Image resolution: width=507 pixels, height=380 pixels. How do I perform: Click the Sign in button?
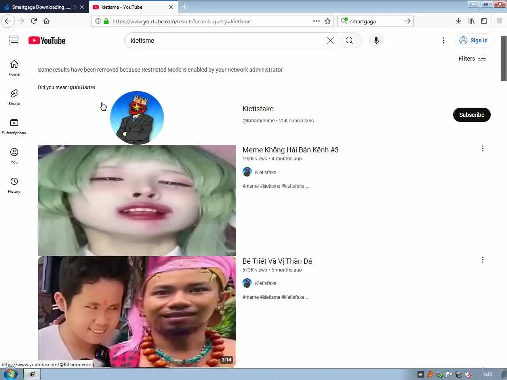pos(474,40)
